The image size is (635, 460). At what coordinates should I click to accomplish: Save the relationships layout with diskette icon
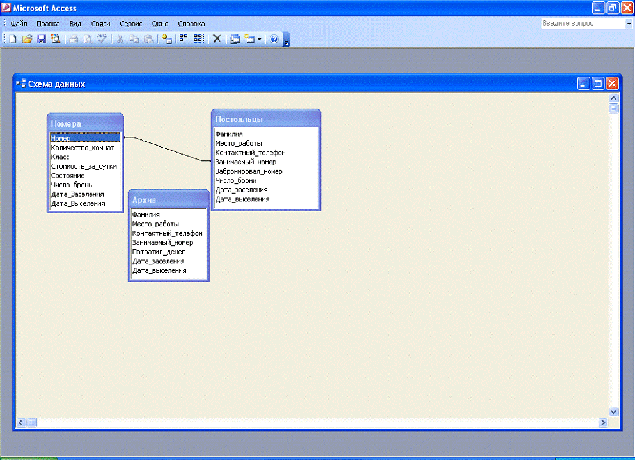41,39
